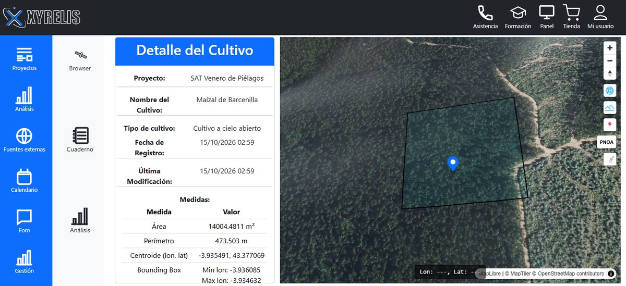Open the Cuaderno notebook
This screenshot has width=626, height=286.
pos(80,140)
